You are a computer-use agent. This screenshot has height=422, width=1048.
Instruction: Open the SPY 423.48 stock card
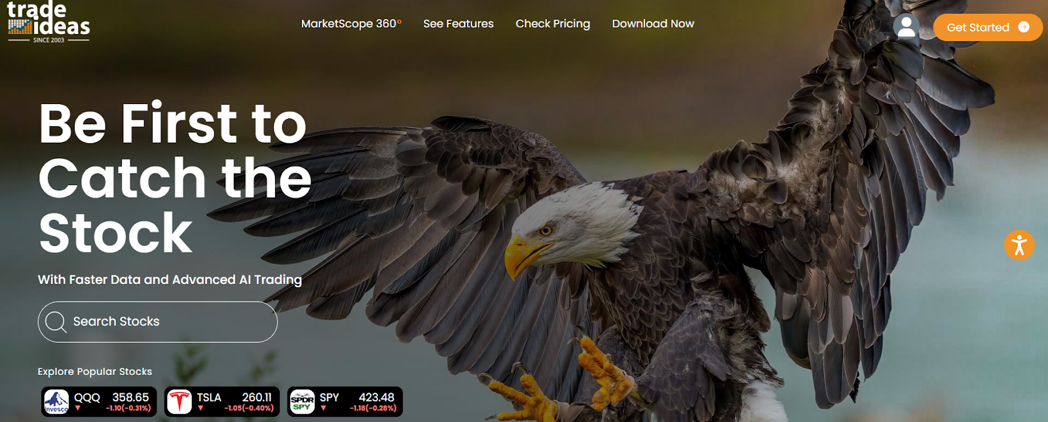(x=345, y=402)
